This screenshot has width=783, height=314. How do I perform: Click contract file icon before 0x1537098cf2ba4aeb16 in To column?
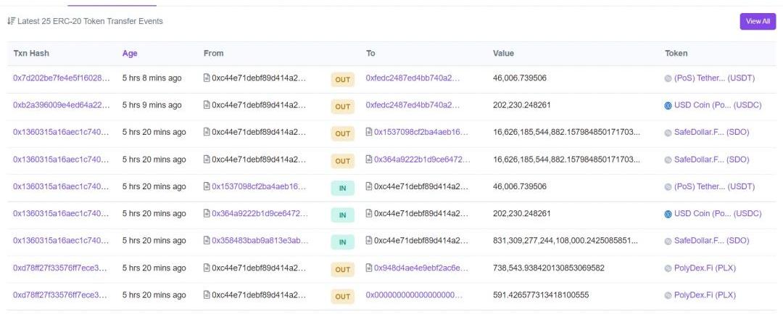[x=369, y=132]
